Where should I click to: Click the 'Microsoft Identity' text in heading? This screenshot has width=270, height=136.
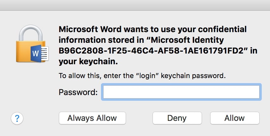click(x=187, y=40)
